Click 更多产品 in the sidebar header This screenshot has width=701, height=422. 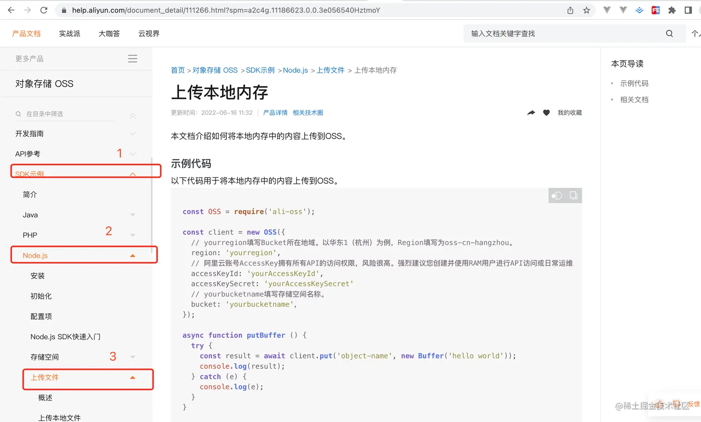[29, 59]
